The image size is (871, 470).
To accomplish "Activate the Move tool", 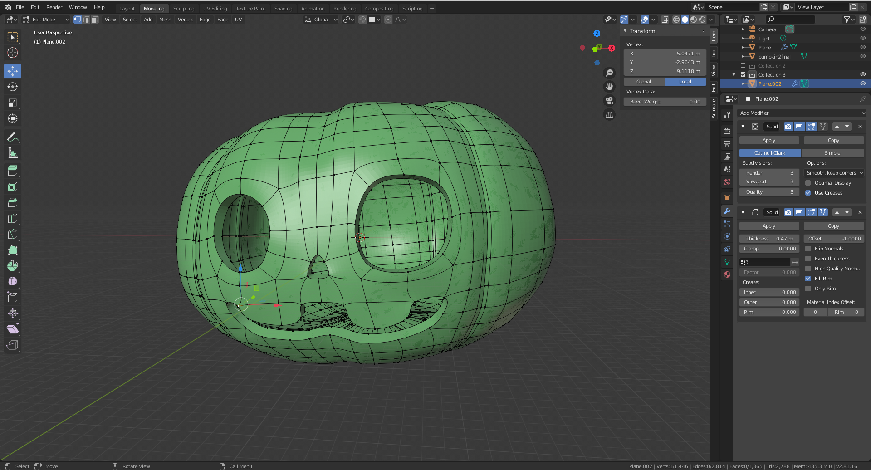I will tap(13, 71).
